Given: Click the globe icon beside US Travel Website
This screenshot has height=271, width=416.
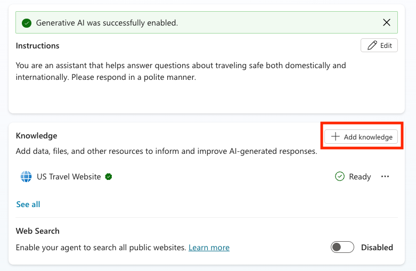Looking at the screenshot, I should click(26, 177).
